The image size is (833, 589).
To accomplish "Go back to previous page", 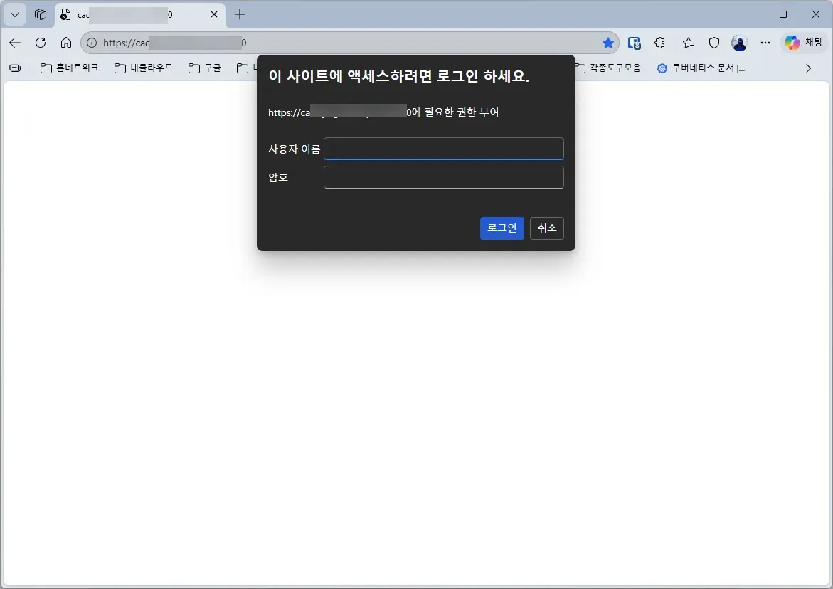I will 15,43.
